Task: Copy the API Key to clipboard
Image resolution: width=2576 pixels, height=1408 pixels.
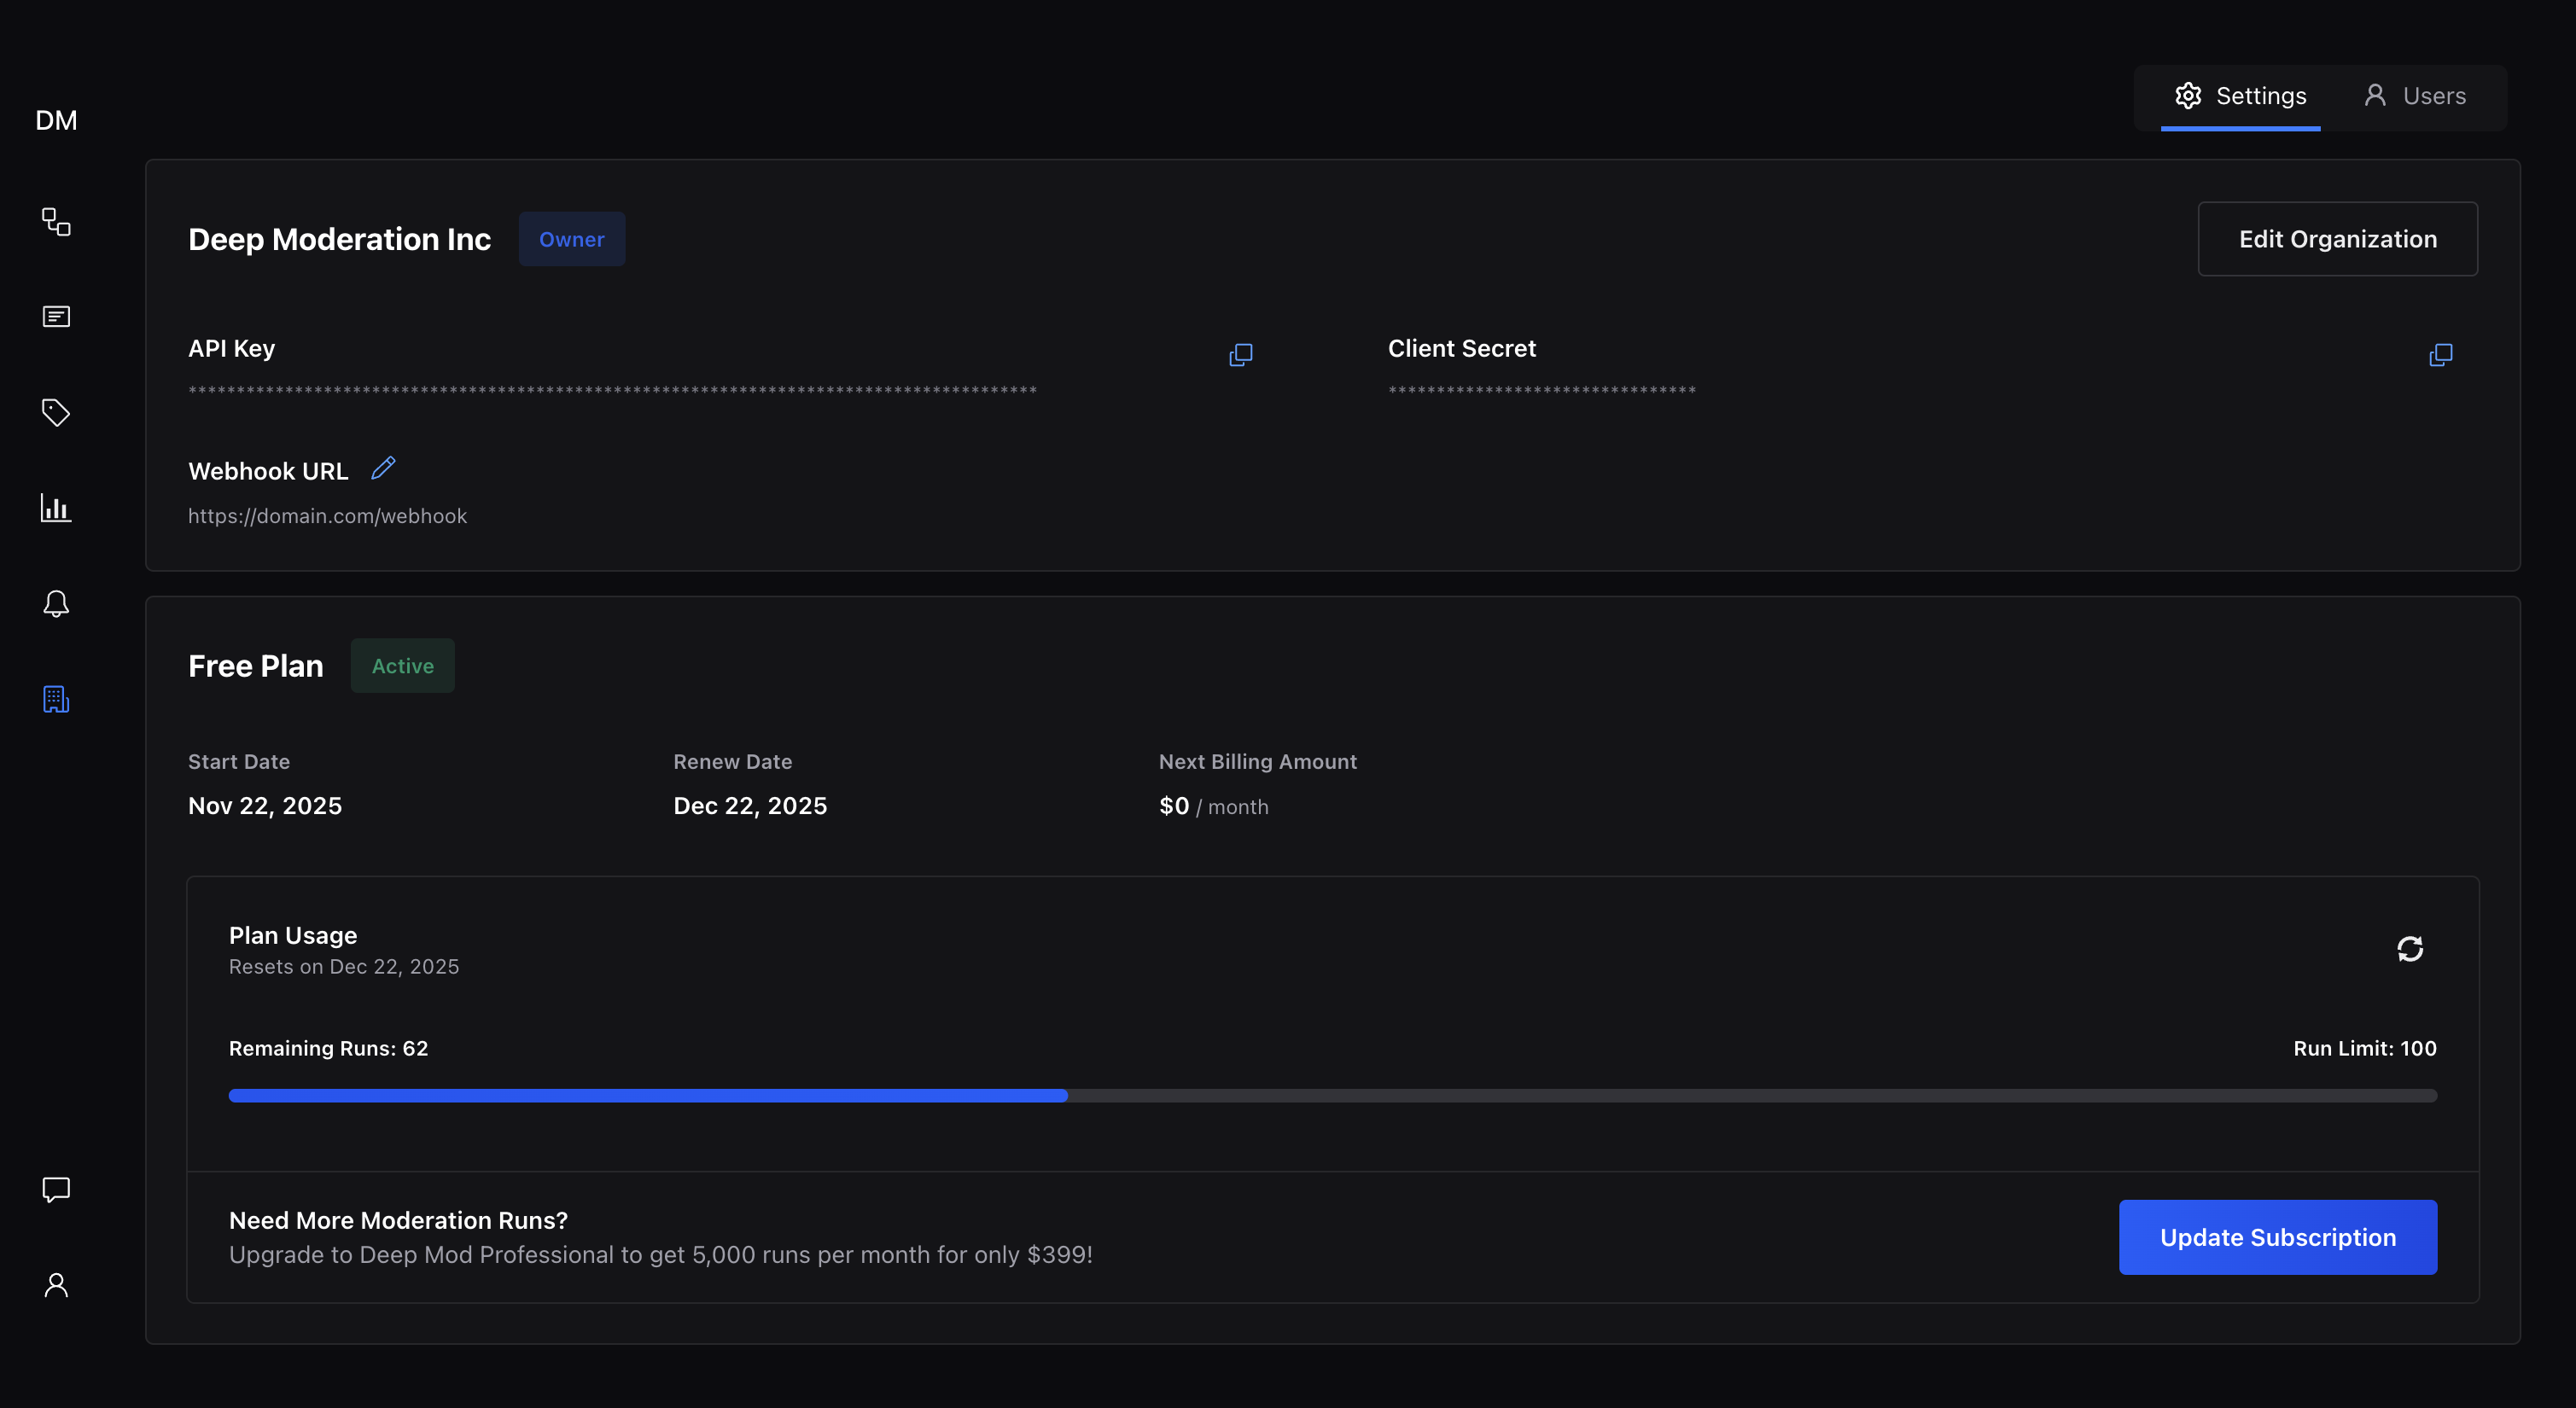Action: click(1240, 355)
